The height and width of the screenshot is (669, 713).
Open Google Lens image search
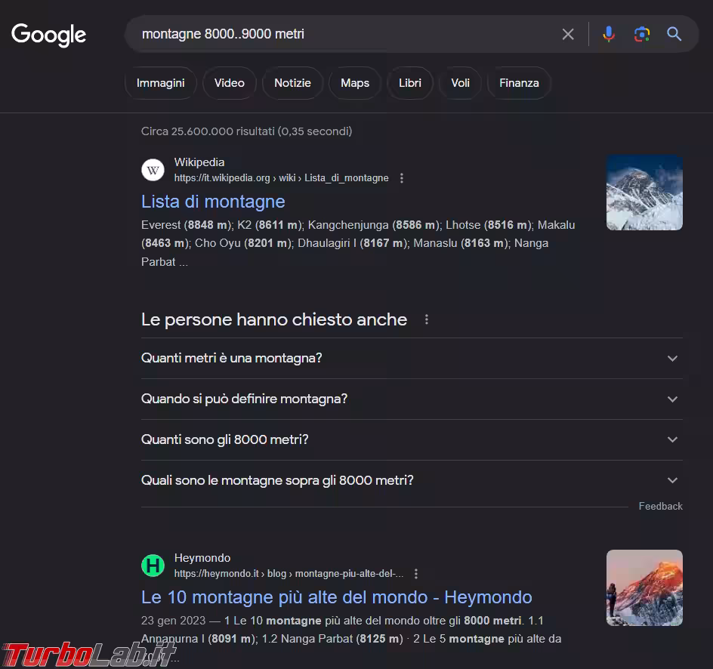click(x=642, y=34)
